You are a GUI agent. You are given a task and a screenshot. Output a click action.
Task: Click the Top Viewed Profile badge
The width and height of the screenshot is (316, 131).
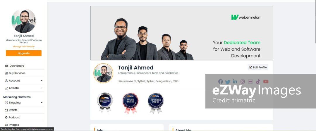156,103
